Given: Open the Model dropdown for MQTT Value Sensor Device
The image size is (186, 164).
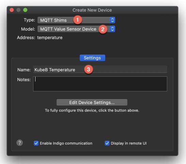Looking at the screenshot, I should tap(76, 29).
